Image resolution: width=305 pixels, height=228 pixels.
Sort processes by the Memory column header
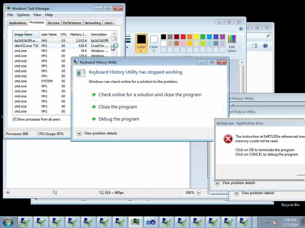coord(79,34)
